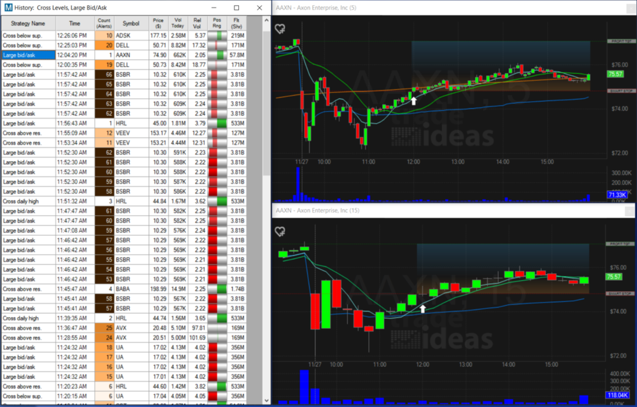Click the Smart Stop marker on 15-minute chart
Viewport: 637px width, 407px height.
[x=620, y=294]
